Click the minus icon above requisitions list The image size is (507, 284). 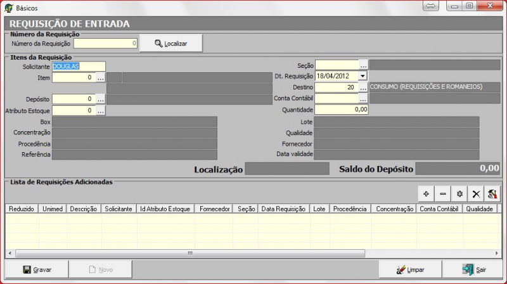(442, 193)
